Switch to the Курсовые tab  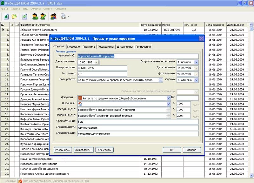(x=73, y=47)
